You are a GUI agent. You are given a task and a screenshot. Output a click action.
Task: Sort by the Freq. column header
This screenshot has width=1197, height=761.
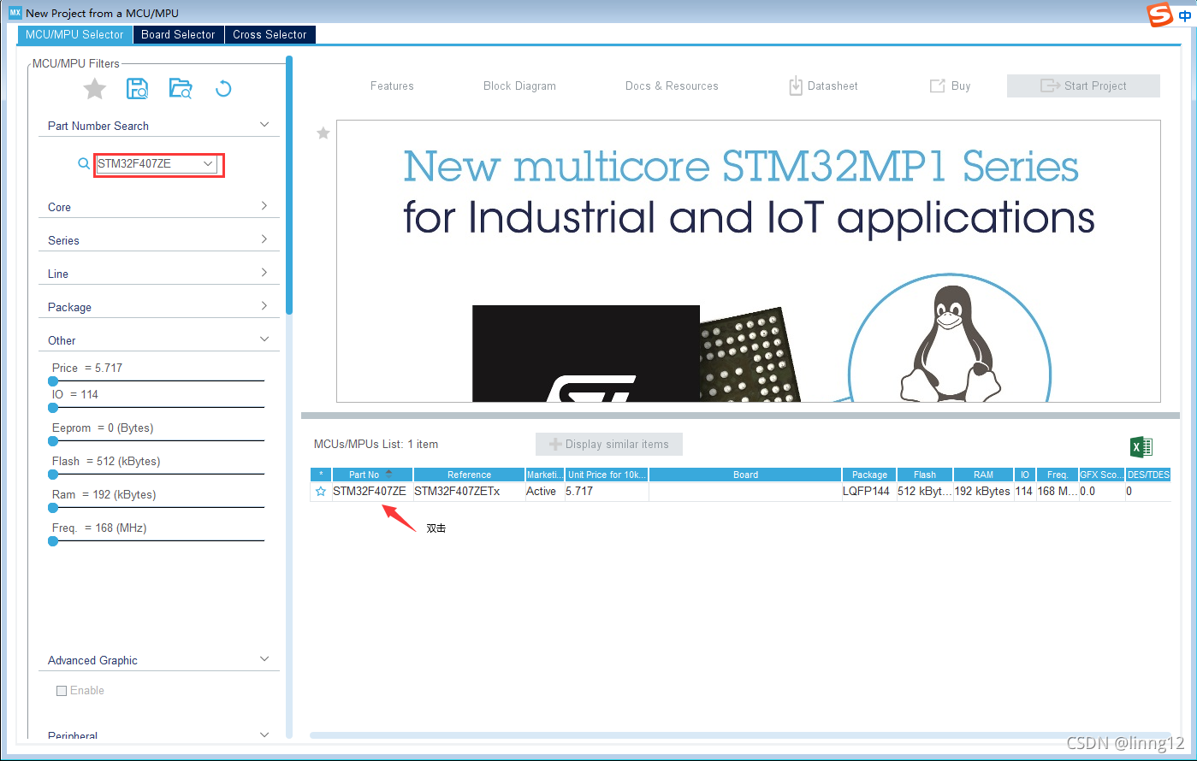[x=1058, y=475]
